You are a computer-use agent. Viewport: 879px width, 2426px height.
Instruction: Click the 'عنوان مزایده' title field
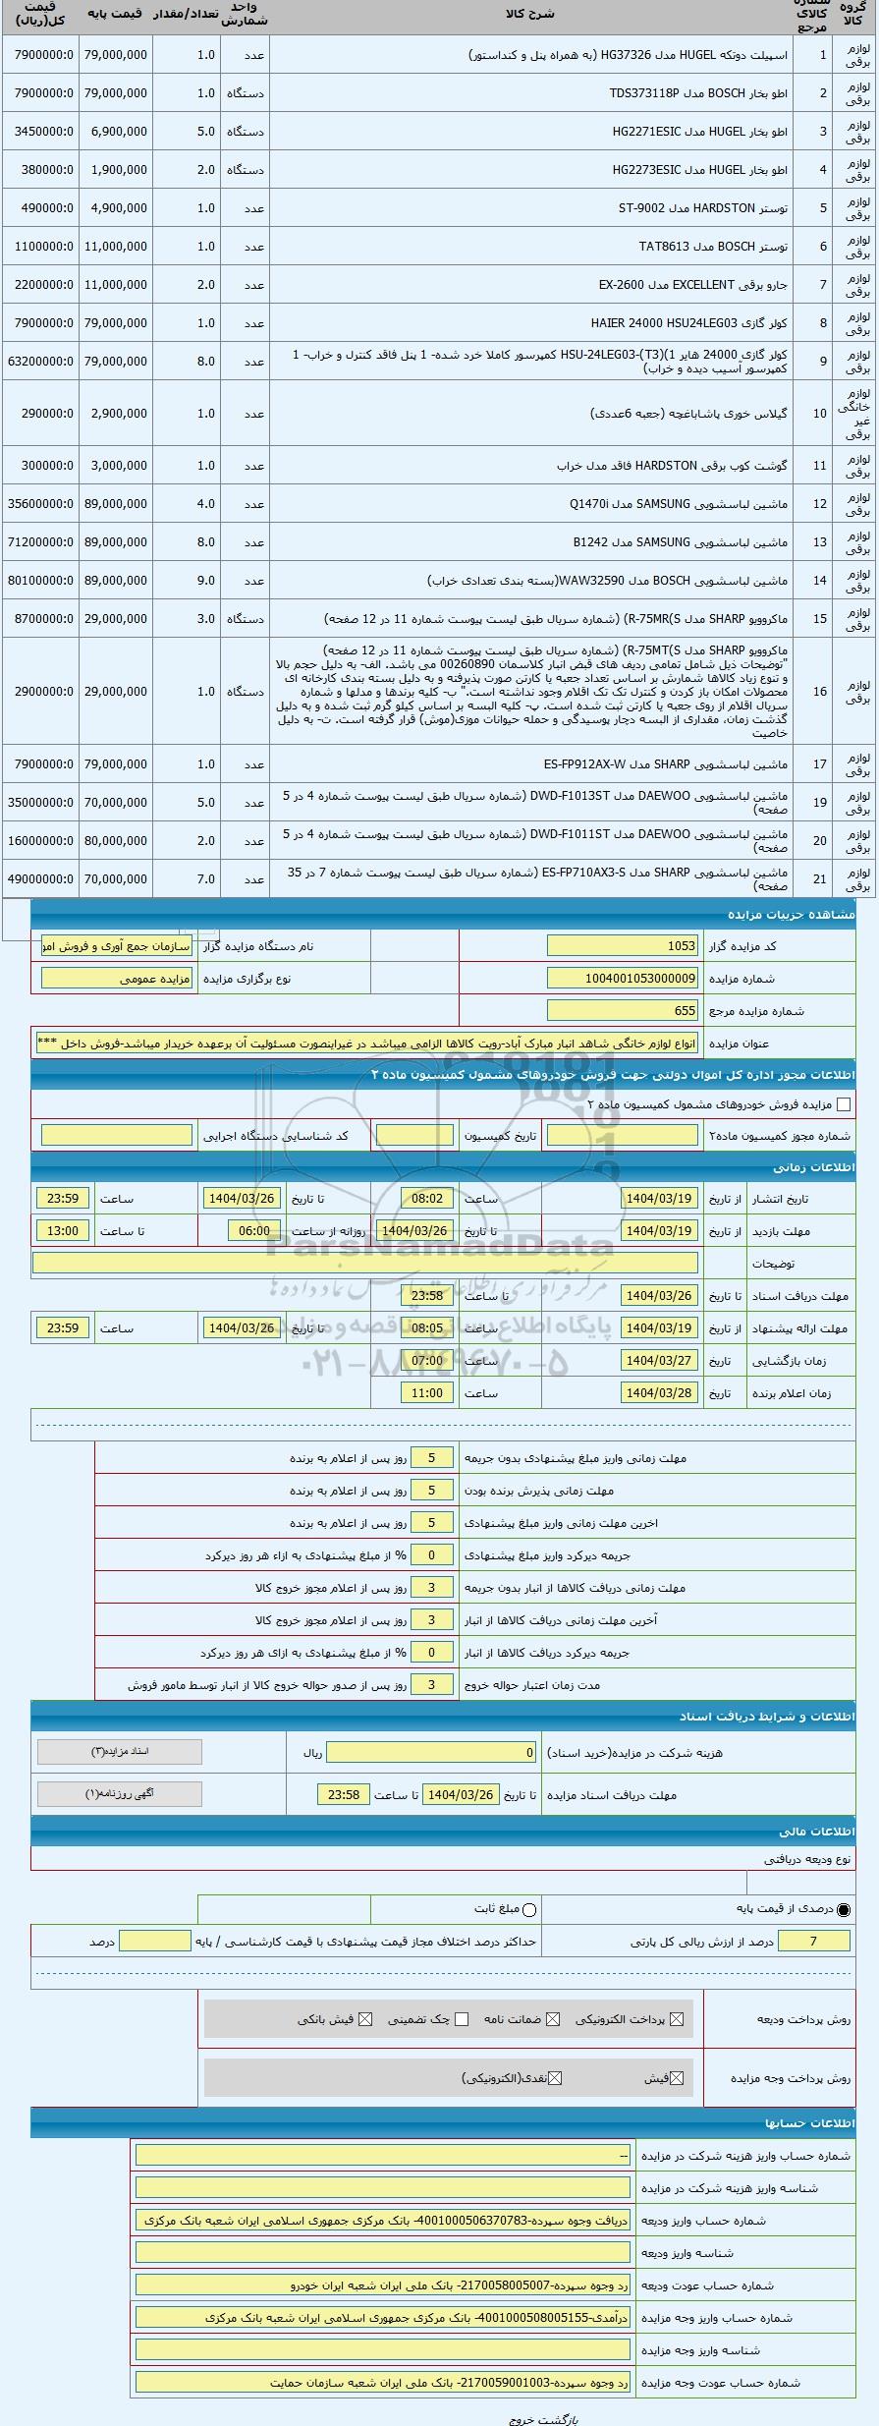coord(366,1043)
